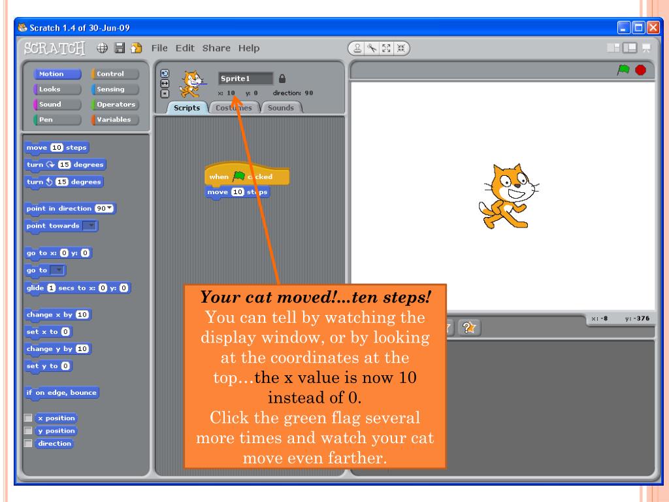Image resolution: width=669 pixels, height=502 pixels.
Task: Toggle the y position checkbox
Action: tap(28, 431)
